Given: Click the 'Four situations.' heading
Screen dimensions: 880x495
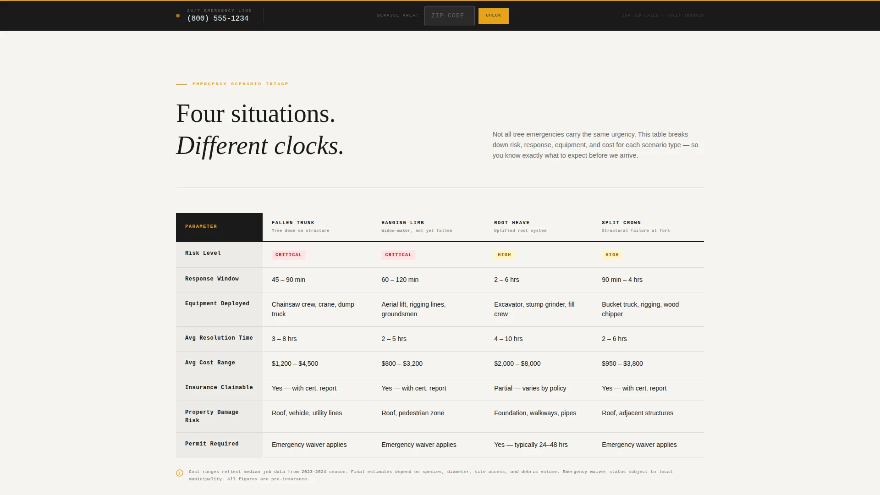Looking at the screenshot, I should click(x=256, y=114).
